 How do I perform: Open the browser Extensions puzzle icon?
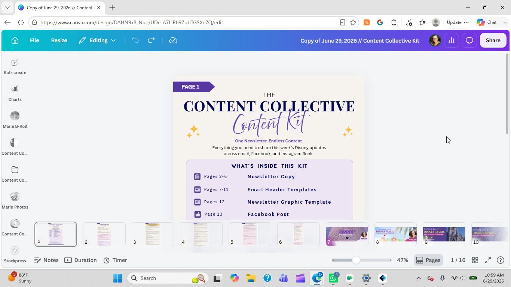[x=394, y=22]
